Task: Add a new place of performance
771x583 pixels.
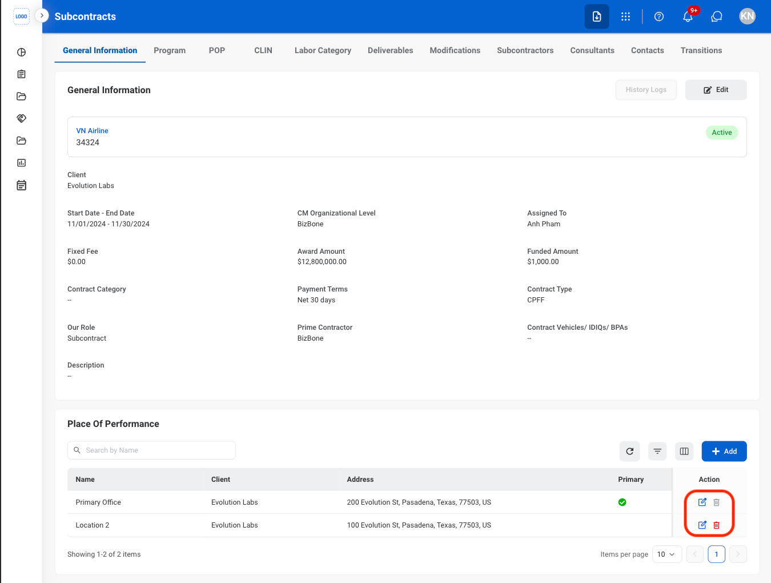Action: click(x=724, y=451)
